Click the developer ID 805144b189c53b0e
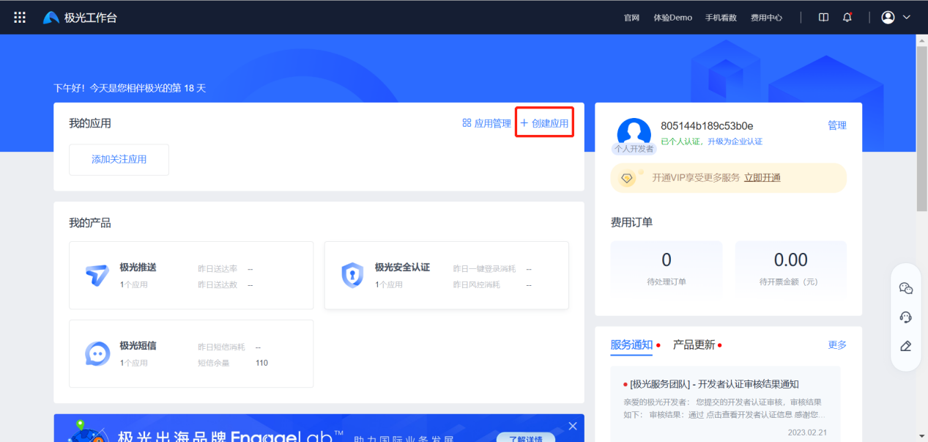This screenshot has height=442, width=928. pyautogui.click(x=707, y=126)
